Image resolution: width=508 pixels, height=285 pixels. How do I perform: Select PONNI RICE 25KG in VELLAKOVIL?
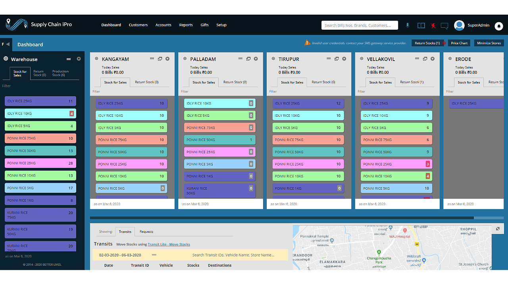[396, 164]
